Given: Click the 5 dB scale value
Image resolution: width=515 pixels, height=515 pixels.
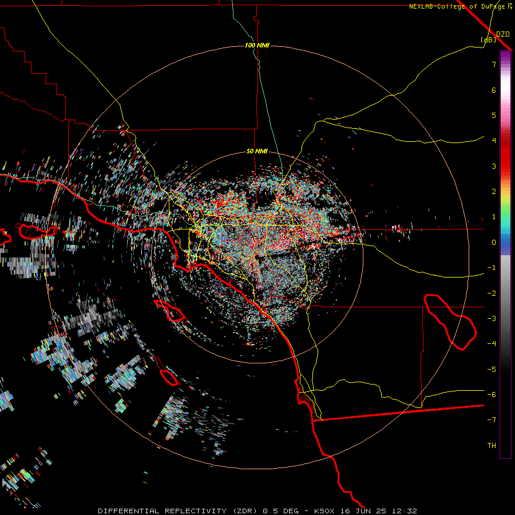Looking at the screenshot, I should coord(494,115).
